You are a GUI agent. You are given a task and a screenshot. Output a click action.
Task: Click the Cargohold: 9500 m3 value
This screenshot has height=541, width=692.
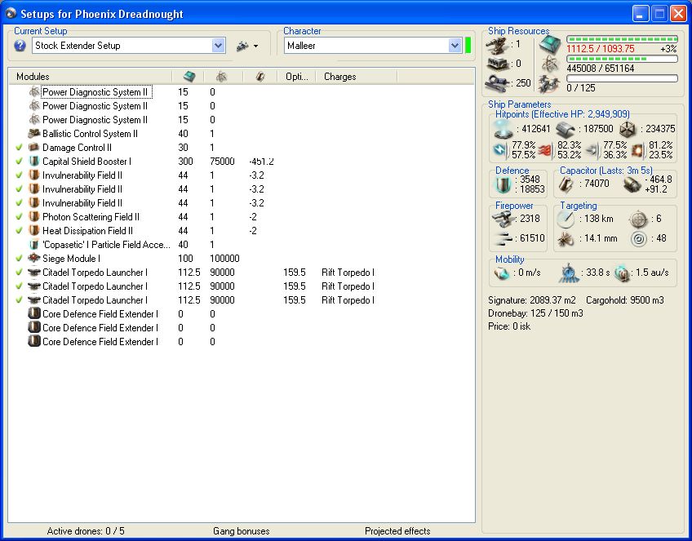point(625,300)
